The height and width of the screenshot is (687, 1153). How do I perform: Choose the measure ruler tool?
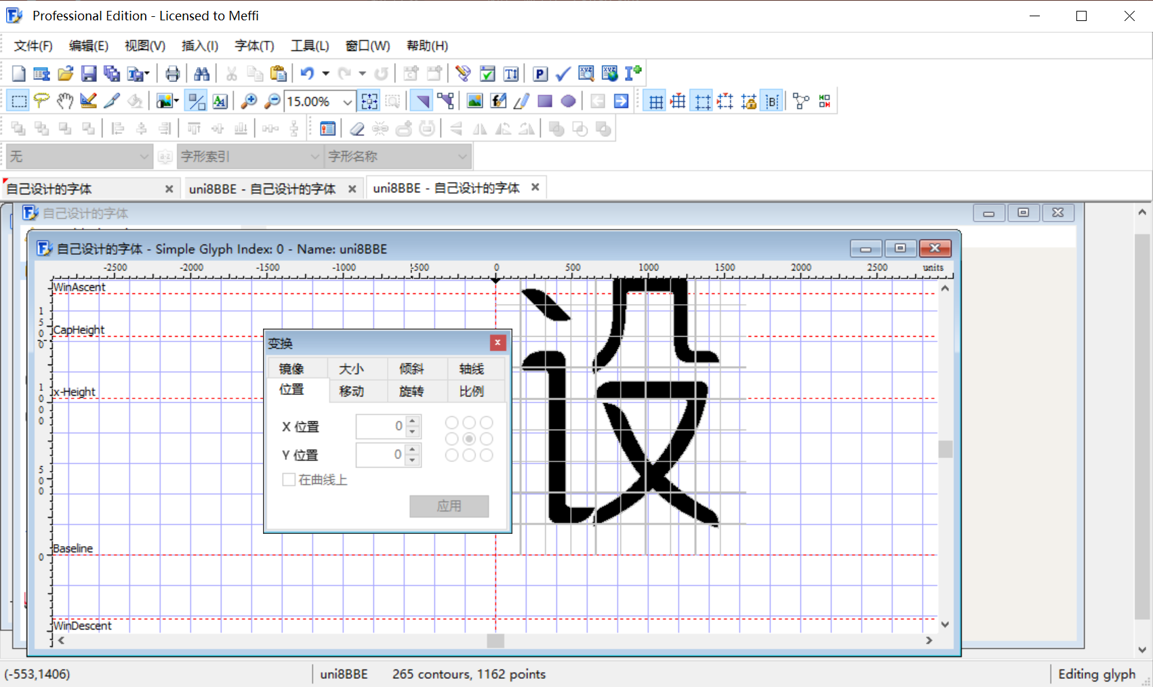tap(88, 102)
